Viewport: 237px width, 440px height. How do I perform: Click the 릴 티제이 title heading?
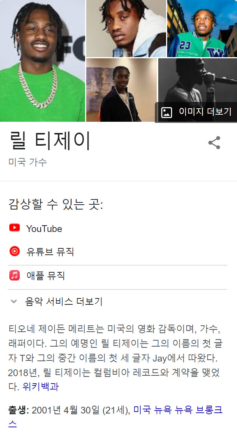pyautogui.click(x=50, y=141)
